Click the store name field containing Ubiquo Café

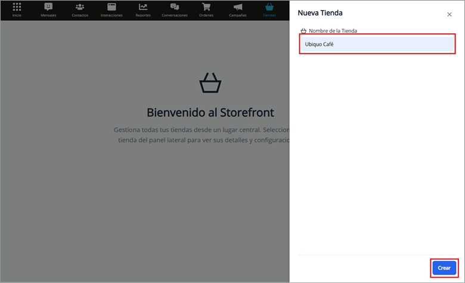pyautogui.click(x=376, y=44)
